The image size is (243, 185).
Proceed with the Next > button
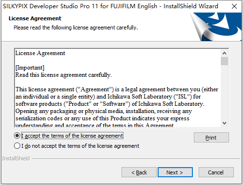pos(175,172)
